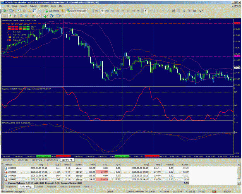
Task: Select the Text 'A' drawing tool
Action: (x=184, y=11)
